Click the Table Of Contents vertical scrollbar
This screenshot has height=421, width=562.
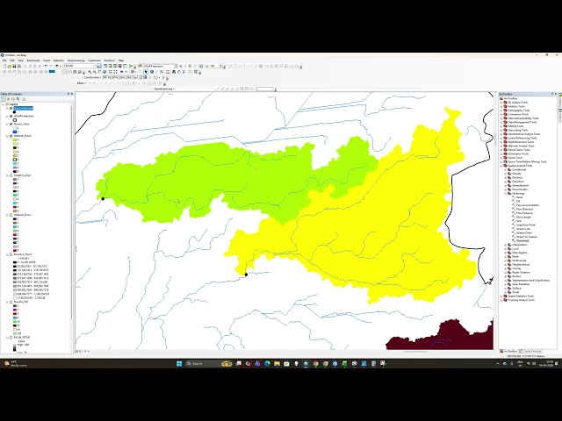(x=71, y=215)
